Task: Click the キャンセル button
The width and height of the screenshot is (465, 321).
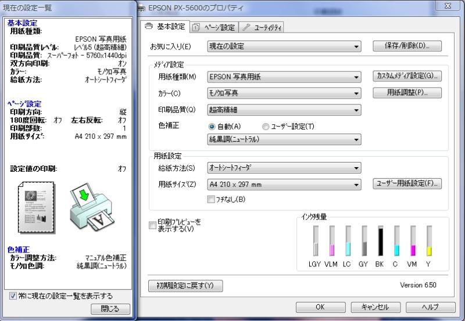Action: click(375, 307)
